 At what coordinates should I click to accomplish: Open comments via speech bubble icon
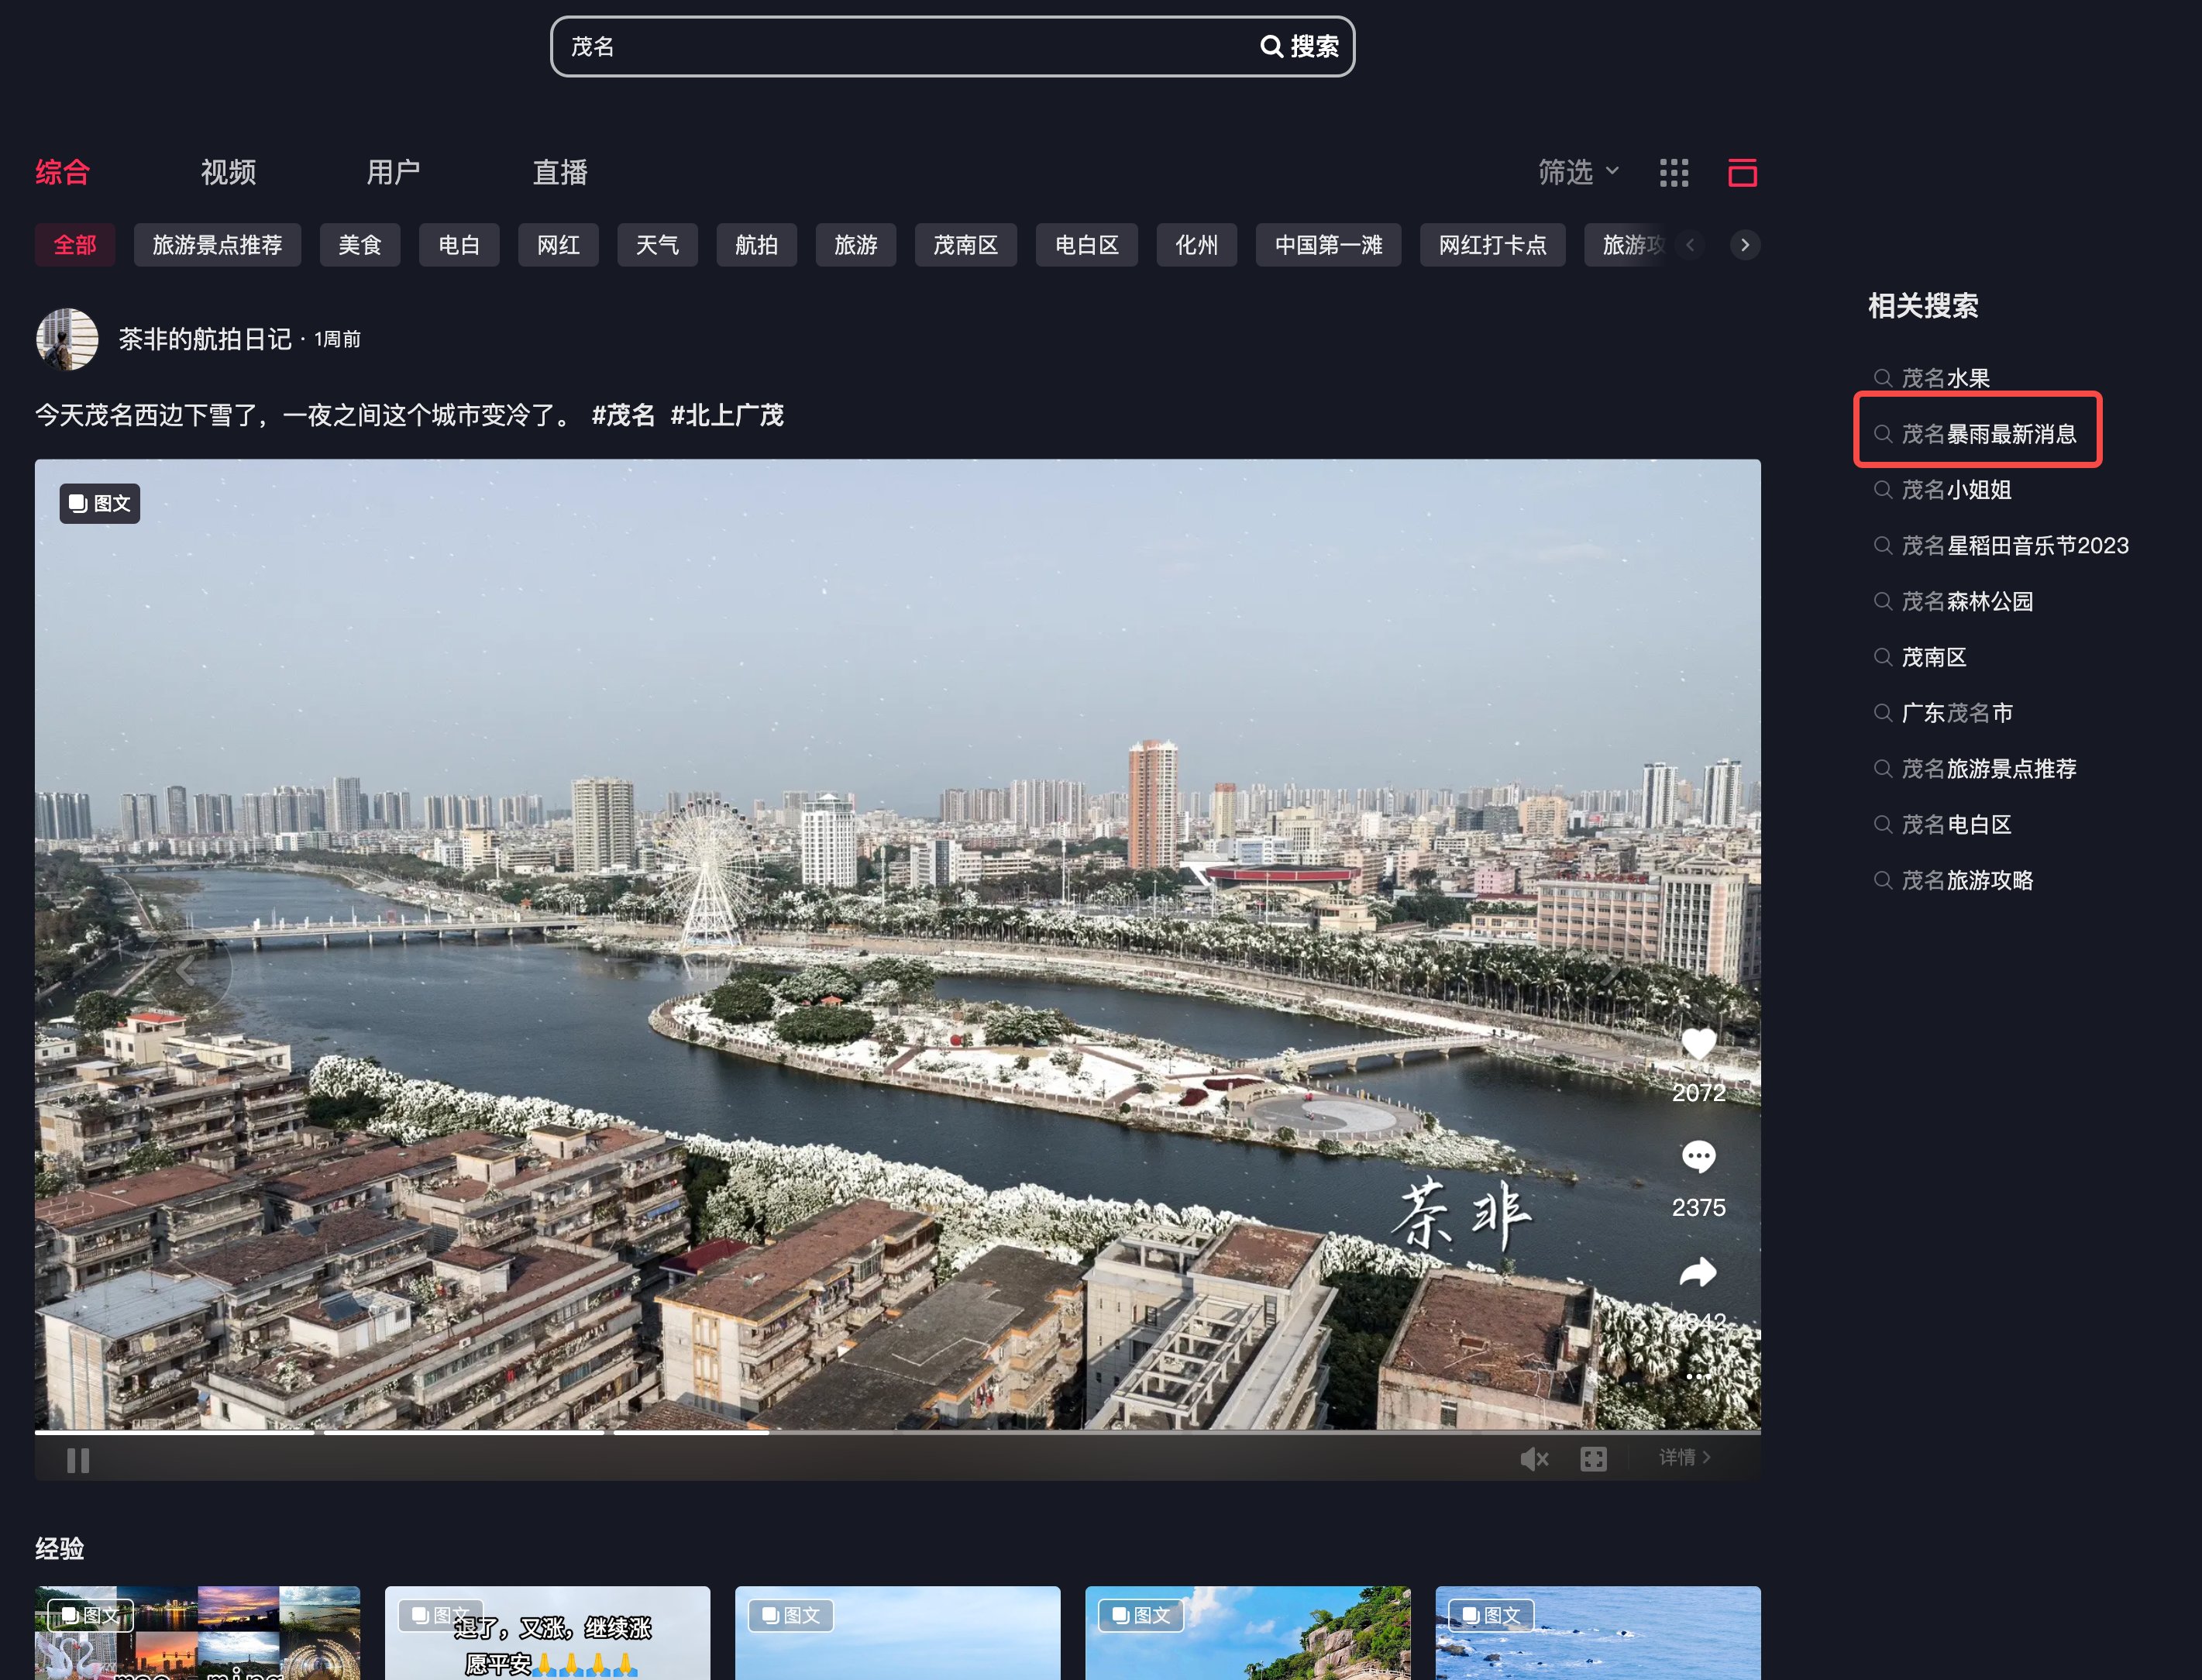click(1698, 1157)
